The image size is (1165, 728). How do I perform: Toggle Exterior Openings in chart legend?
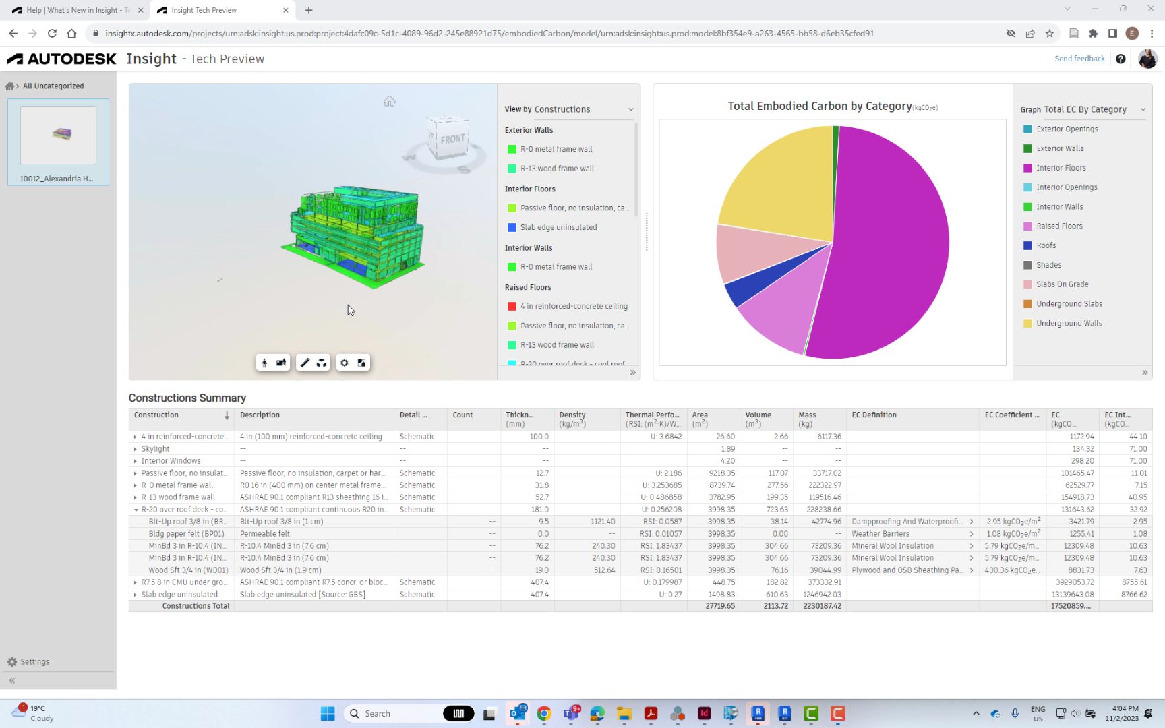(x=1067, y=129)
